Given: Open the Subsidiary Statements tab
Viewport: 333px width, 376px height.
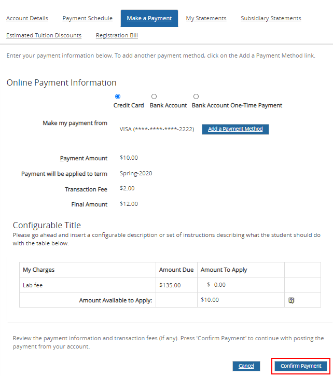Looking at the screenshot, I should [x=271, y=18].
